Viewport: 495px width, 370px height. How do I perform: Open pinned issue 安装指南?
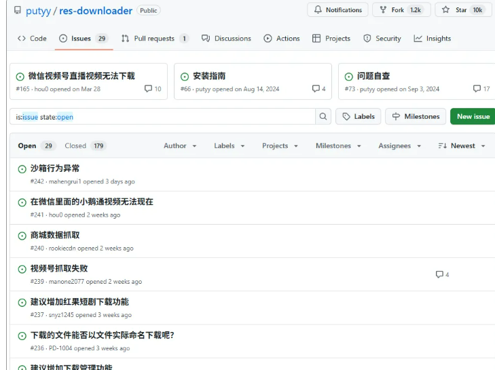pos(209,76)
